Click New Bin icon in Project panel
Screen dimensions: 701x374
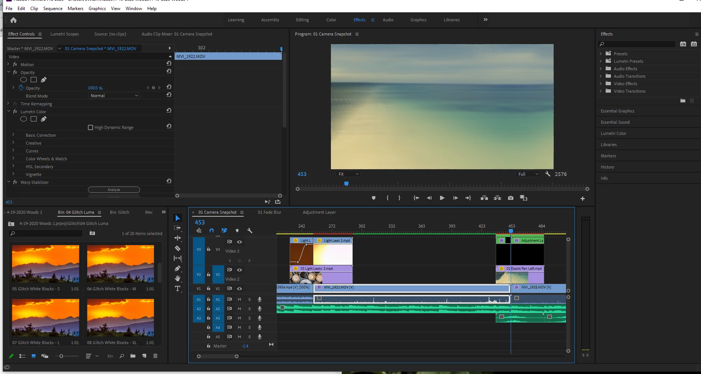click(x=133, y=356)
